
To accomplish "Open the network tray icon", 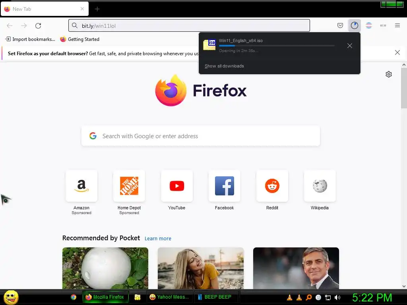I will (328, 297).
